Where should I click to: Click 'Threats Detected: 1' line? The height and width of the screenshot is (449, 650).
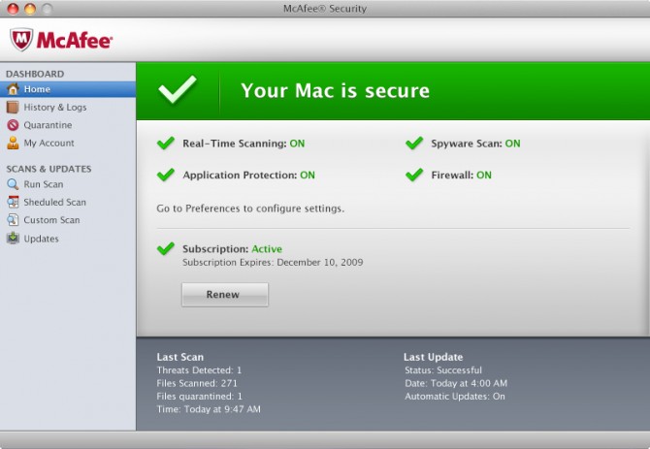coord(199,369)
